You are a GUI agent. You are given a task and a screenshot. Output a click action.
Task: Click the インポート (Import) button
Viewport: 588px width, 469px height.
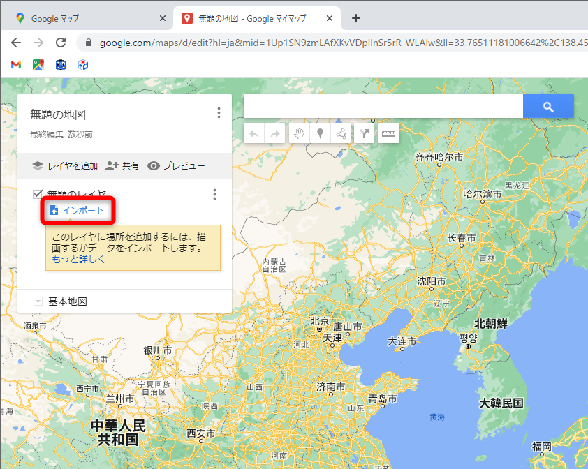coord(78,210)
